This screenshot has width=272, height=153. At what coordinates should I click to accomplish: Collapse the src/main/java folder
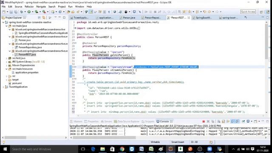point(6,26)
